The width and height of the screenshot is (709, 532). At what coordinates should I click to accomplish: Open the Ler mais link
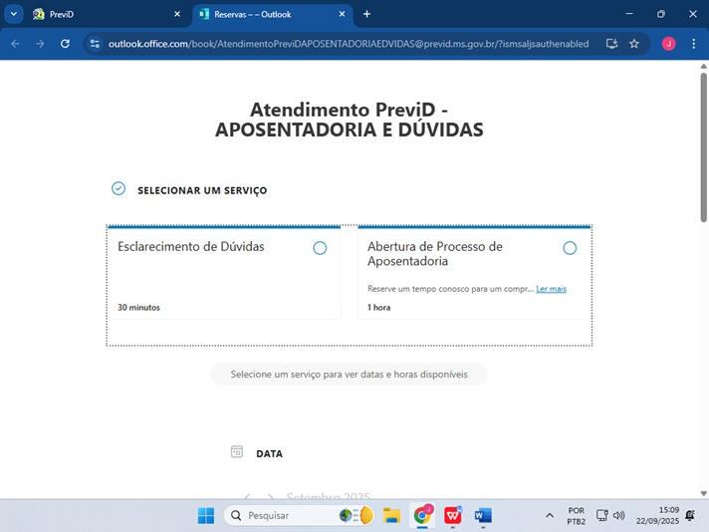click(x=551, y=289)
